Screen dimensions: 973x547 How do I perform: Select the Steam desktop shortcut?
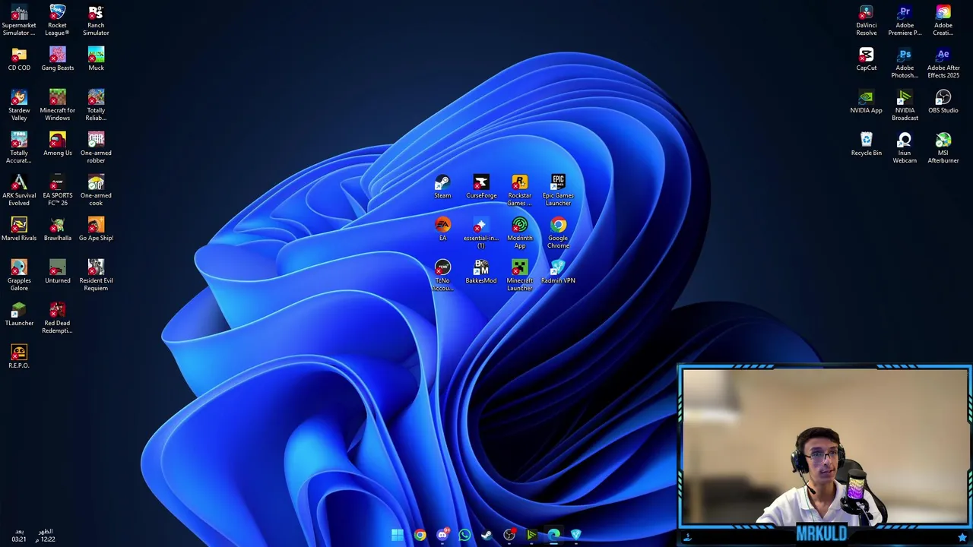[442, 187]
